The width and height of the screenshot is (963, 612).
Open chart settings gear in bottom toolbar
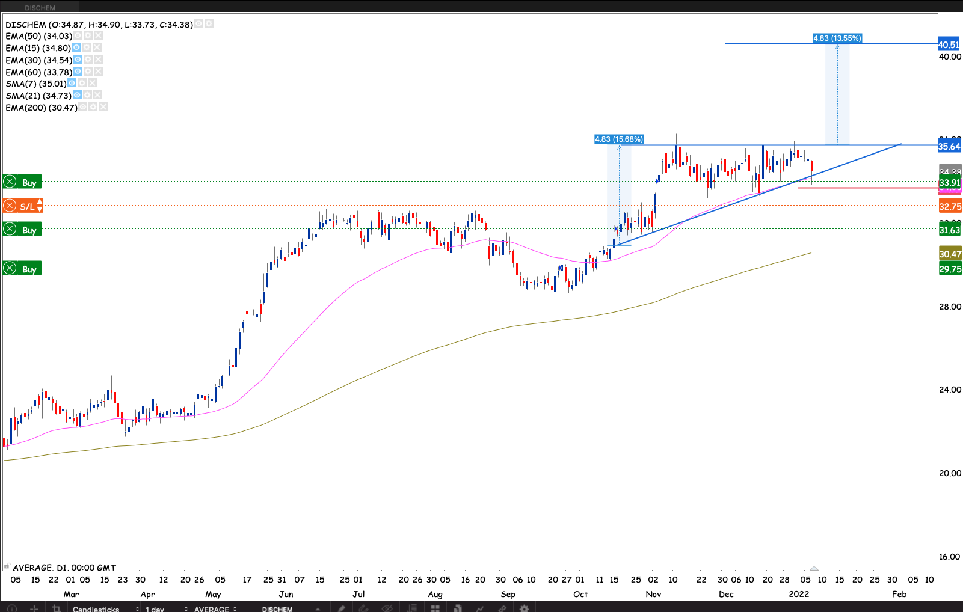click(524, 608)
